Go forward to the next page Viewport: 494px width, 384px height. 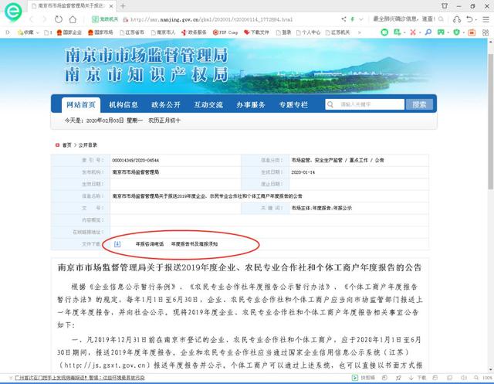45,19
